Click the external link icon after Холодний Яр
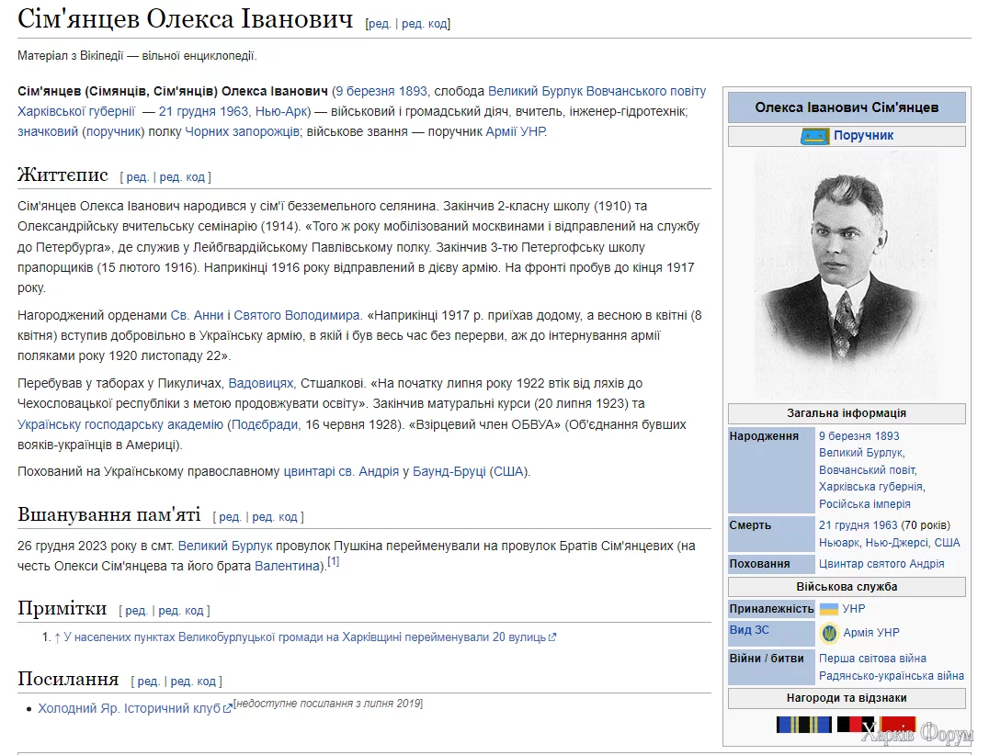This screenshot has width=989, height=755. (x=227, y=709)
